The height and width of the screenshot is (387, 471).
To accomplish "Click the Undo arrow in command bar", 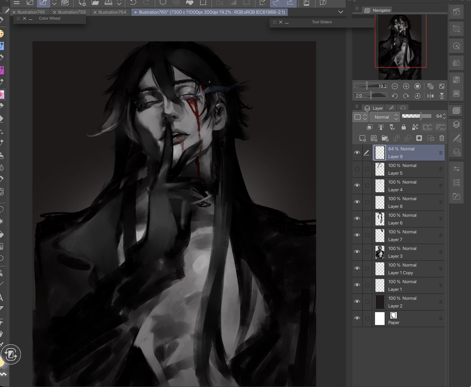I will pyautogui.click(x=133, y=3).
